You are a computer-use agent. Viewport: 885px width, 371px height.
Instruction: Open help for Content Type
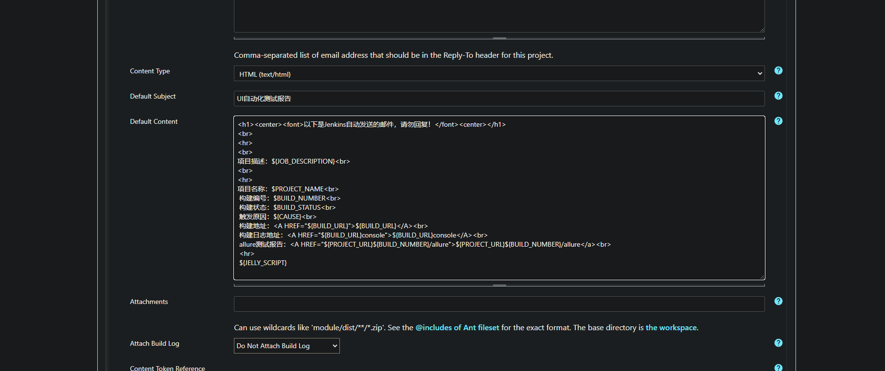pos(779,70)
